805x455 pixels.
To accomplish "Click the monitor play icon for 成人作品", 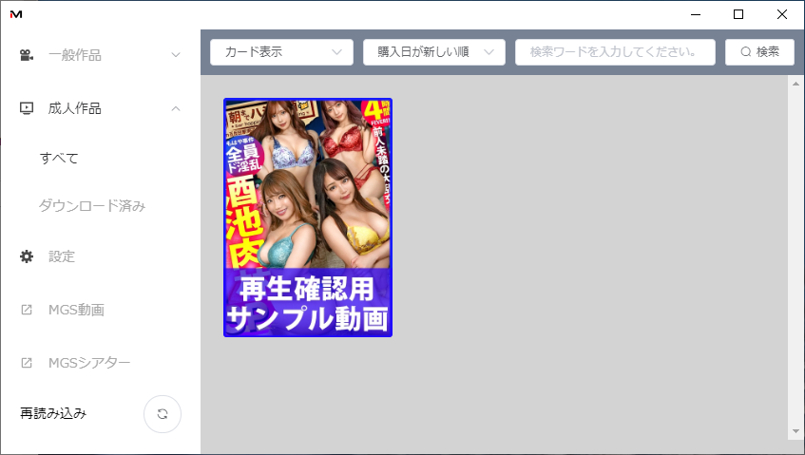I will [x=27, y=108].
